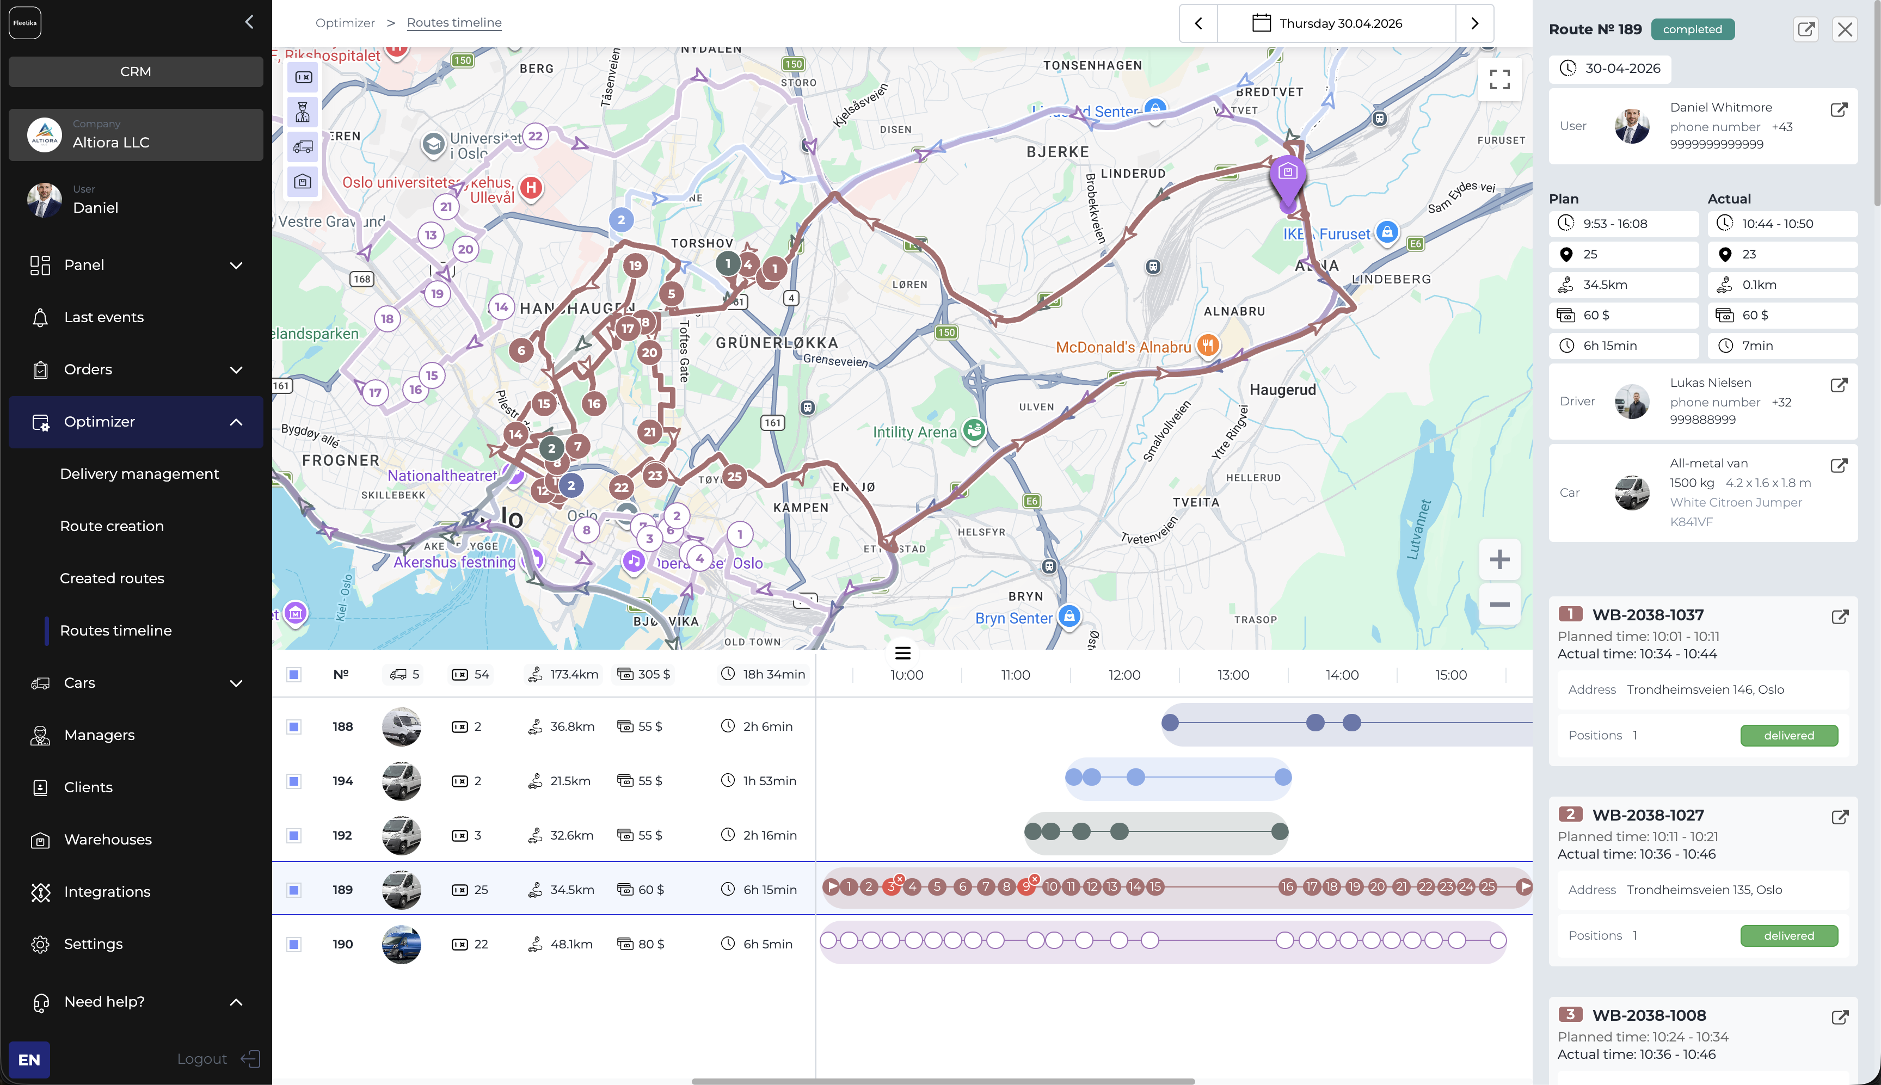Open the Fleetika logo home

pos(24,23)
